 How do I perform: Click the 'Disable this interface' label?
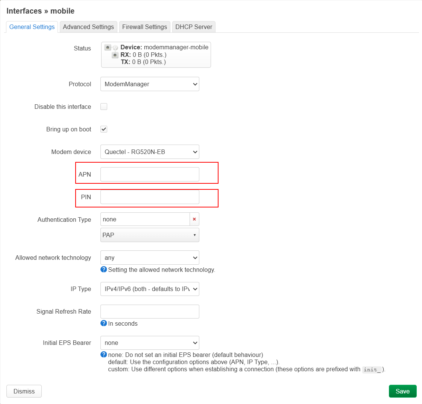pos(63,107)
